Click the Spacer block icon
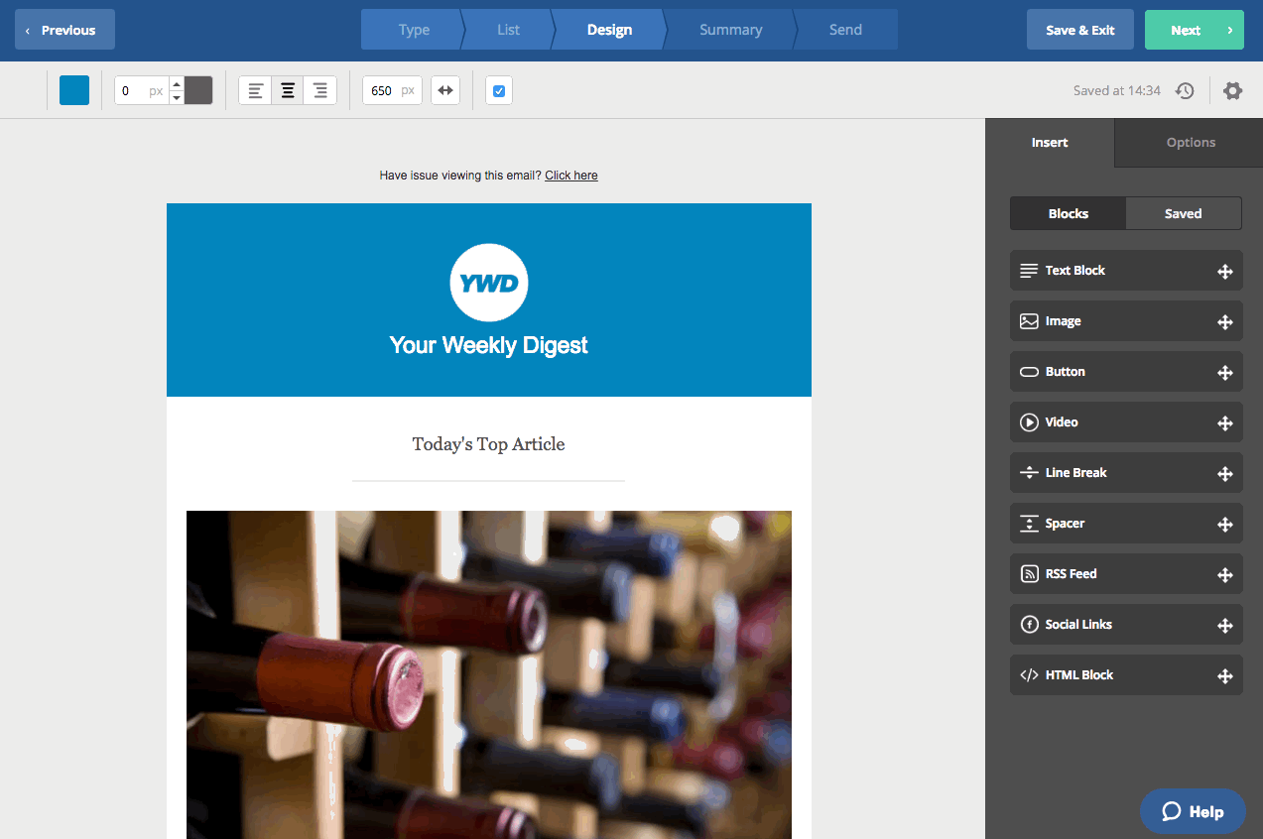 click(x=1029, y=524)
